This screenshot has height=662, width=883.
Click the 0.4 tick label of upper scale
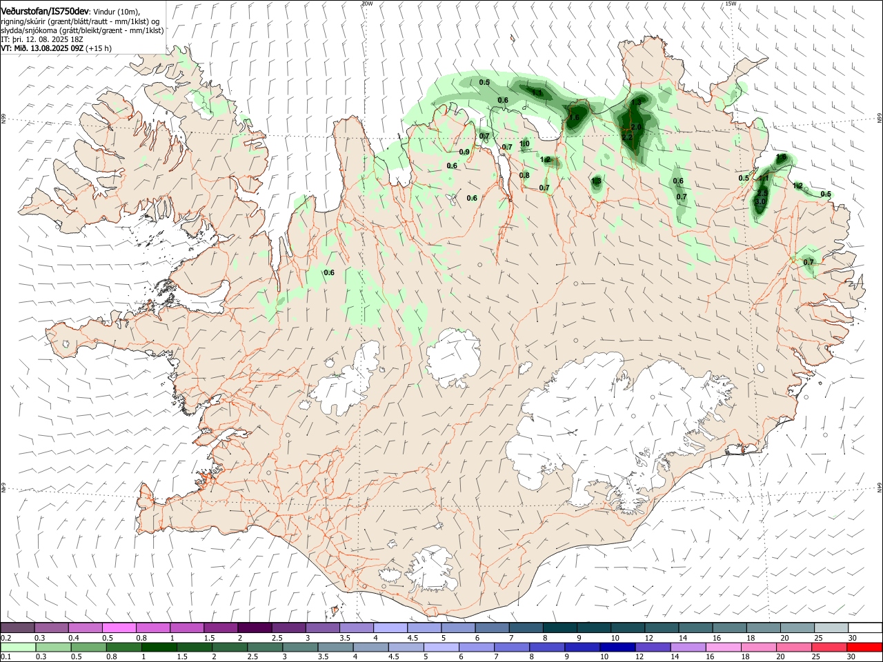(74, 638)
